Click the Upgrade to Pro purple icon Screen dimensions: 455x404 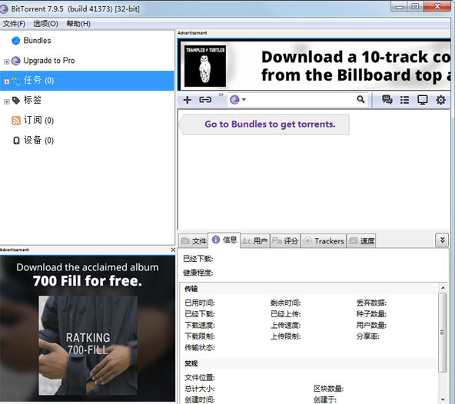[16, 61]
